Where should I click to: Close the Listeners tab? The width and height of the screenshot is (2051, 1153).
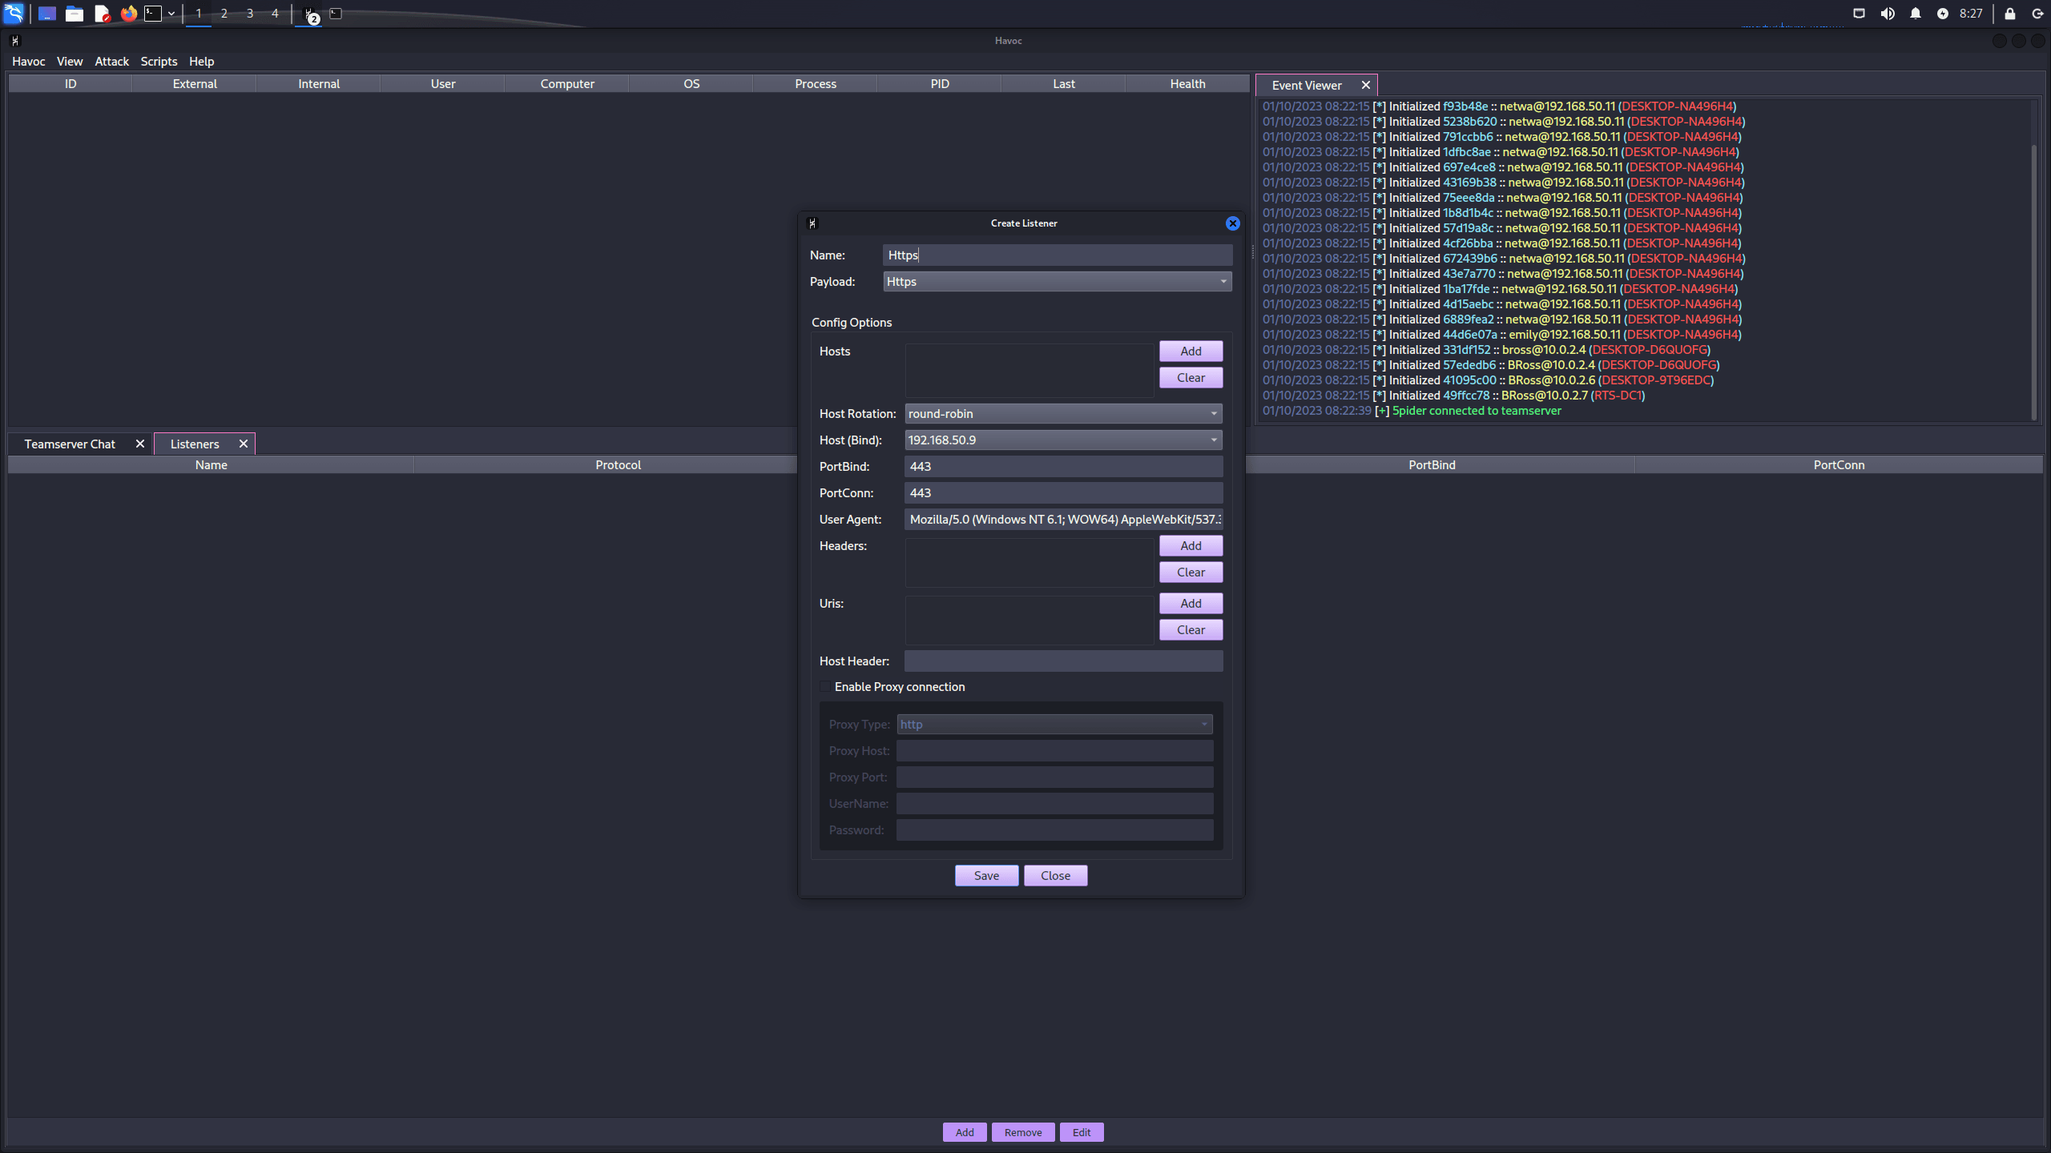tap(244, 444)
